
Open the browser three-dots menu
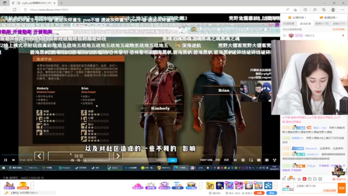[342, 10]
